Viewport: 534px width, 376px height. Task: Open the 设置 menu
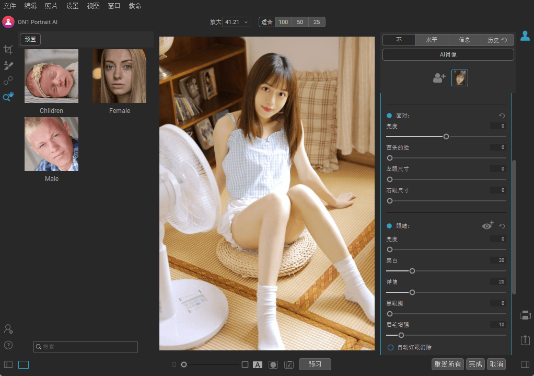pyautogui.click(x=72, y=6)
